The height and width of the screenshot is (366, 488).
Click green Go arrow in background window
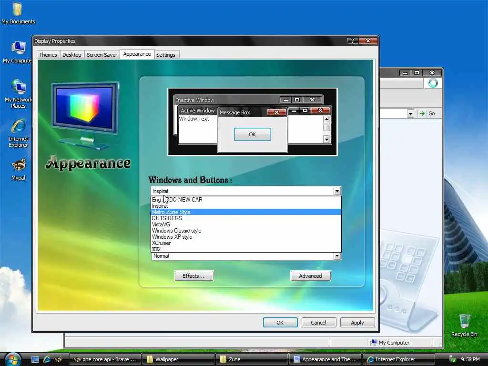pyautogui.click(x=422, y=113)
